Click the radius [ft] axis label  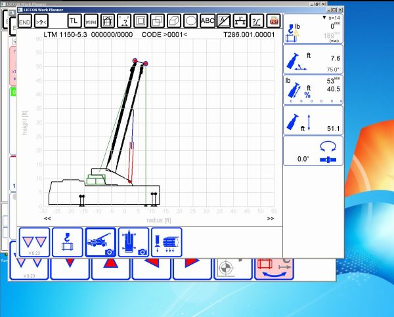coord(158,221)
